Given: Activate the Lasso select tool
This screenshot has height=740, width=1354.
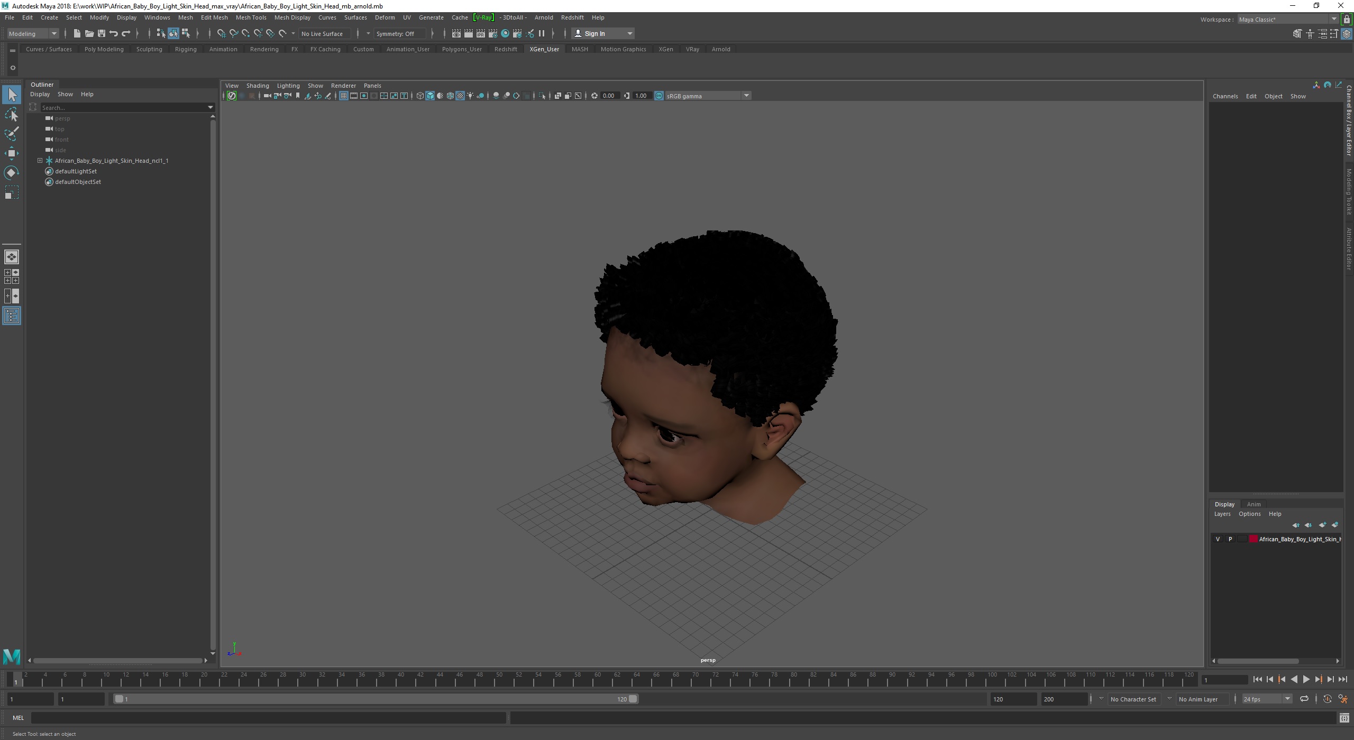Looking at the screenshot, I should tap(12, 114).
